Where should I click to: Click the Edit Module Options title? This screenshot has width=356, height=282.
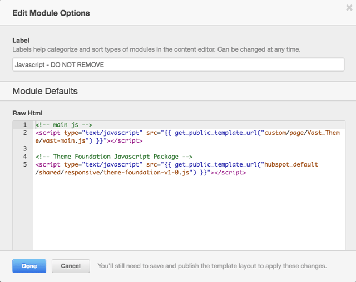[51, 13]
